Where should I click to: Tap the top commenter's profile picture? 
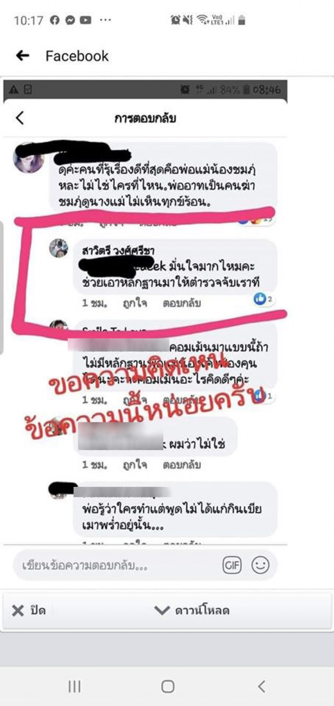point(28,159)
